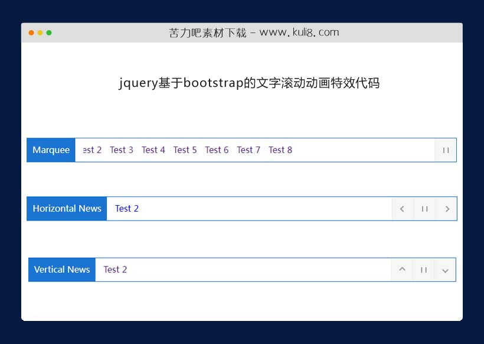Click the Test 5 link in the marquee
The image size is (484, 344).
coord(185,150)
